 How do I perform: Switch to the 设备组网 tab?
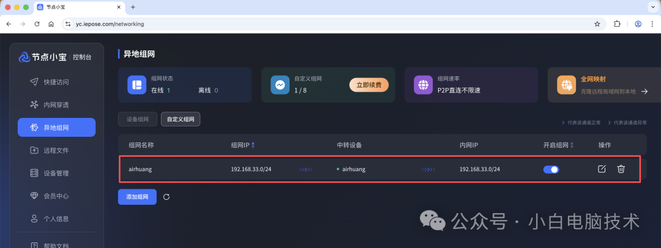point(138,119)
